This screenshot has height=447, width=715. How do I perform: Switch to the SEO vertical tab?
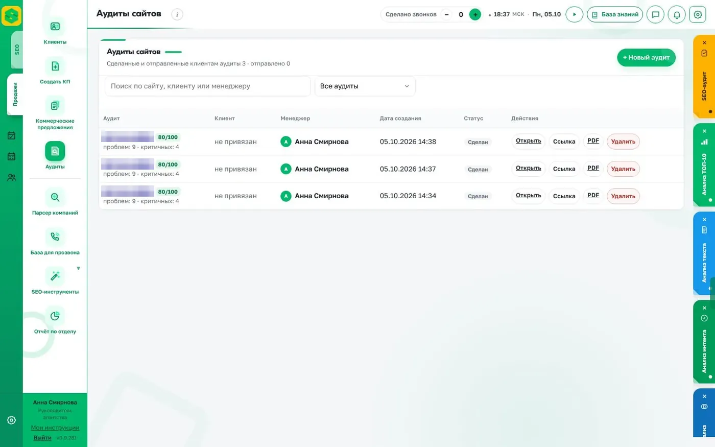[x=17, y=50]
